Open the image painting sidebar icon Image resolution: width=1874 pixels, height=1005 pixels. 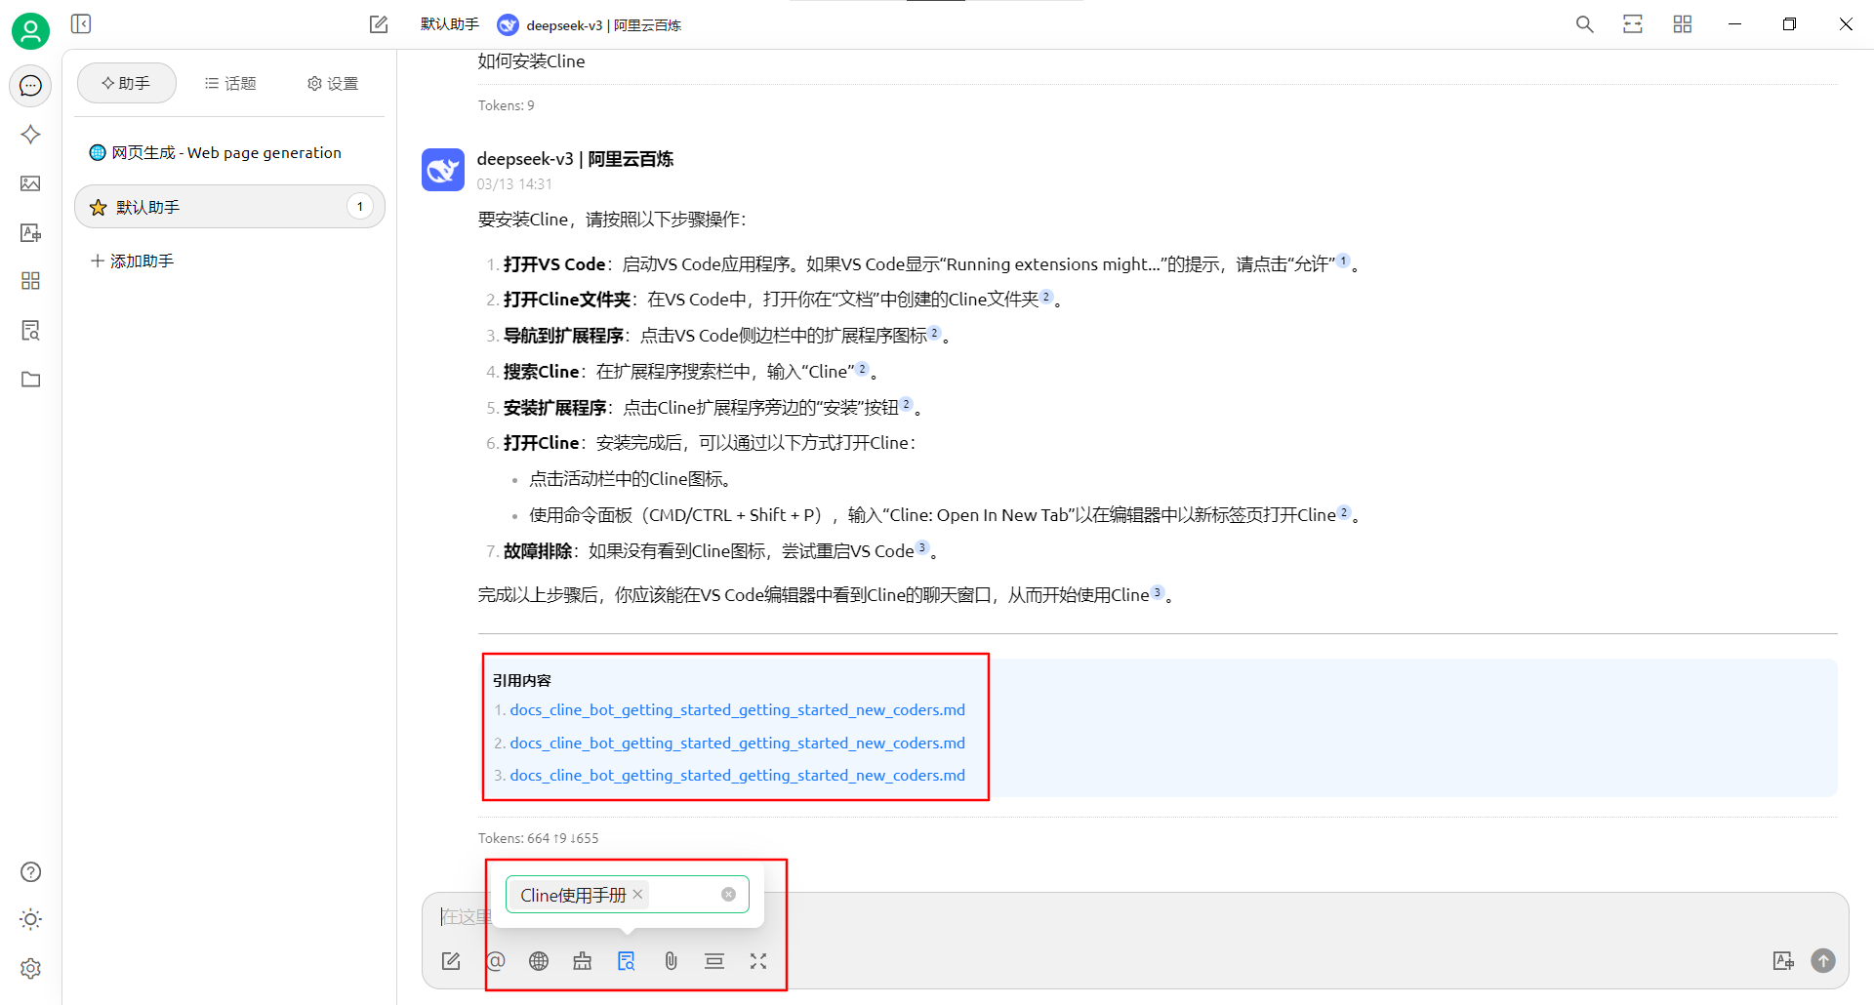coord(30,183)
